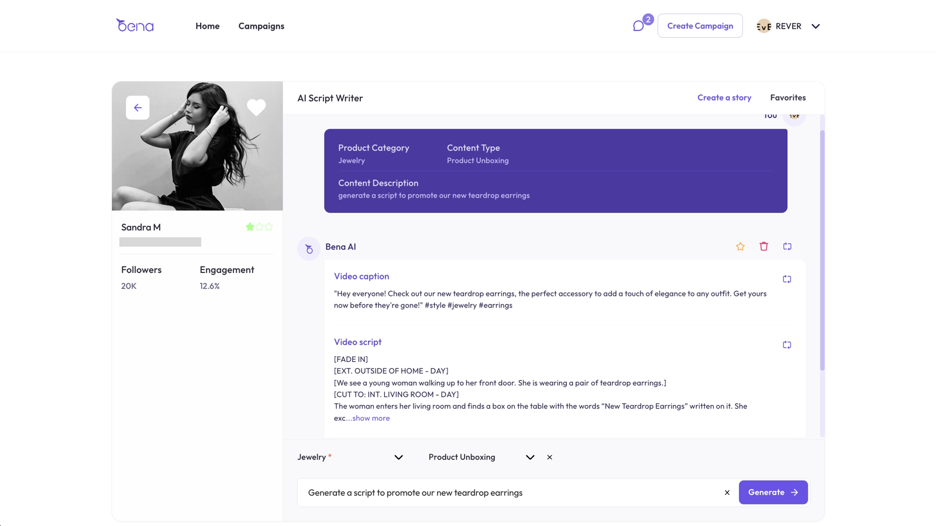Open the Product Unboxing content type dropdown
The height and width of the screenshot is (526, 936).
(481, 457)
